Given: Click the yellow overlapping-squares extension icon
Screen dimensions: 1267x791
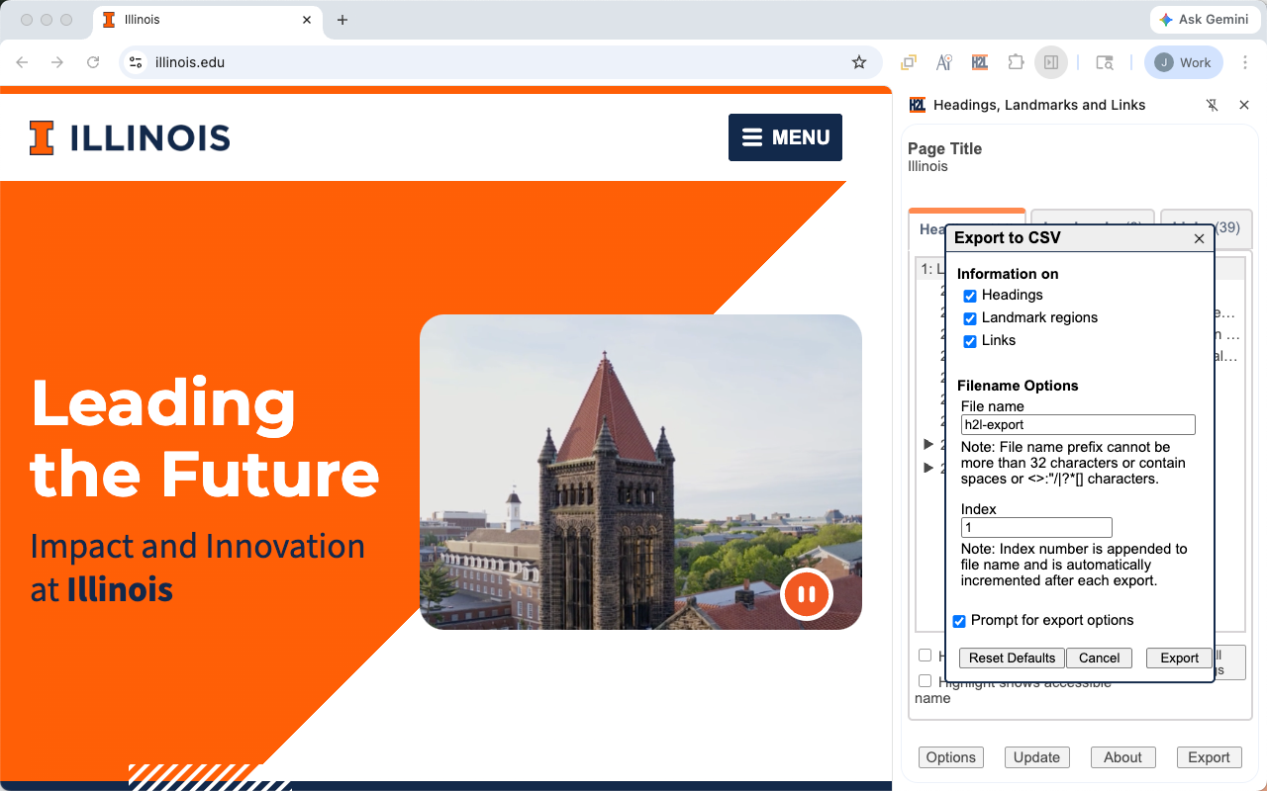Looking at the screenshot, I should click(908, 62).
